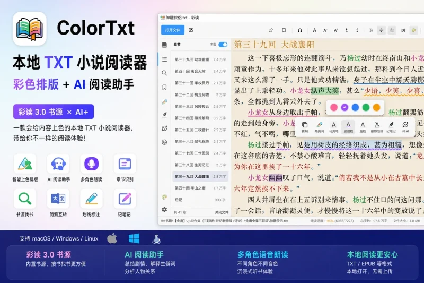Click 问 AI ask AI in the popup

pos(405,127)
